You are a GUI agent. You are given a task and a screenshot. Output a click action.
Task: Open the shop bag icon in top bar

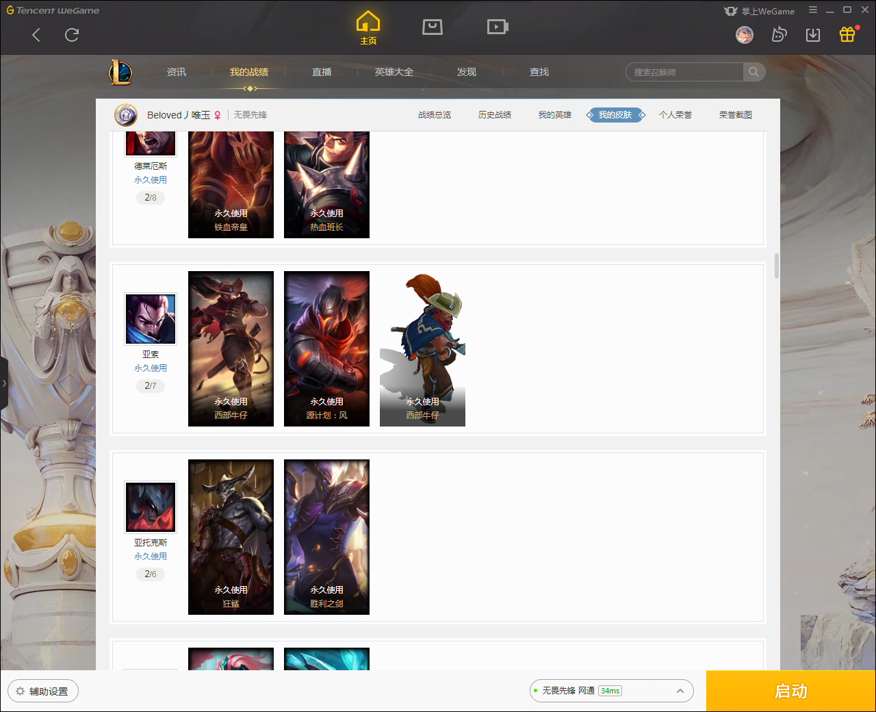click(x=433, y=27)
